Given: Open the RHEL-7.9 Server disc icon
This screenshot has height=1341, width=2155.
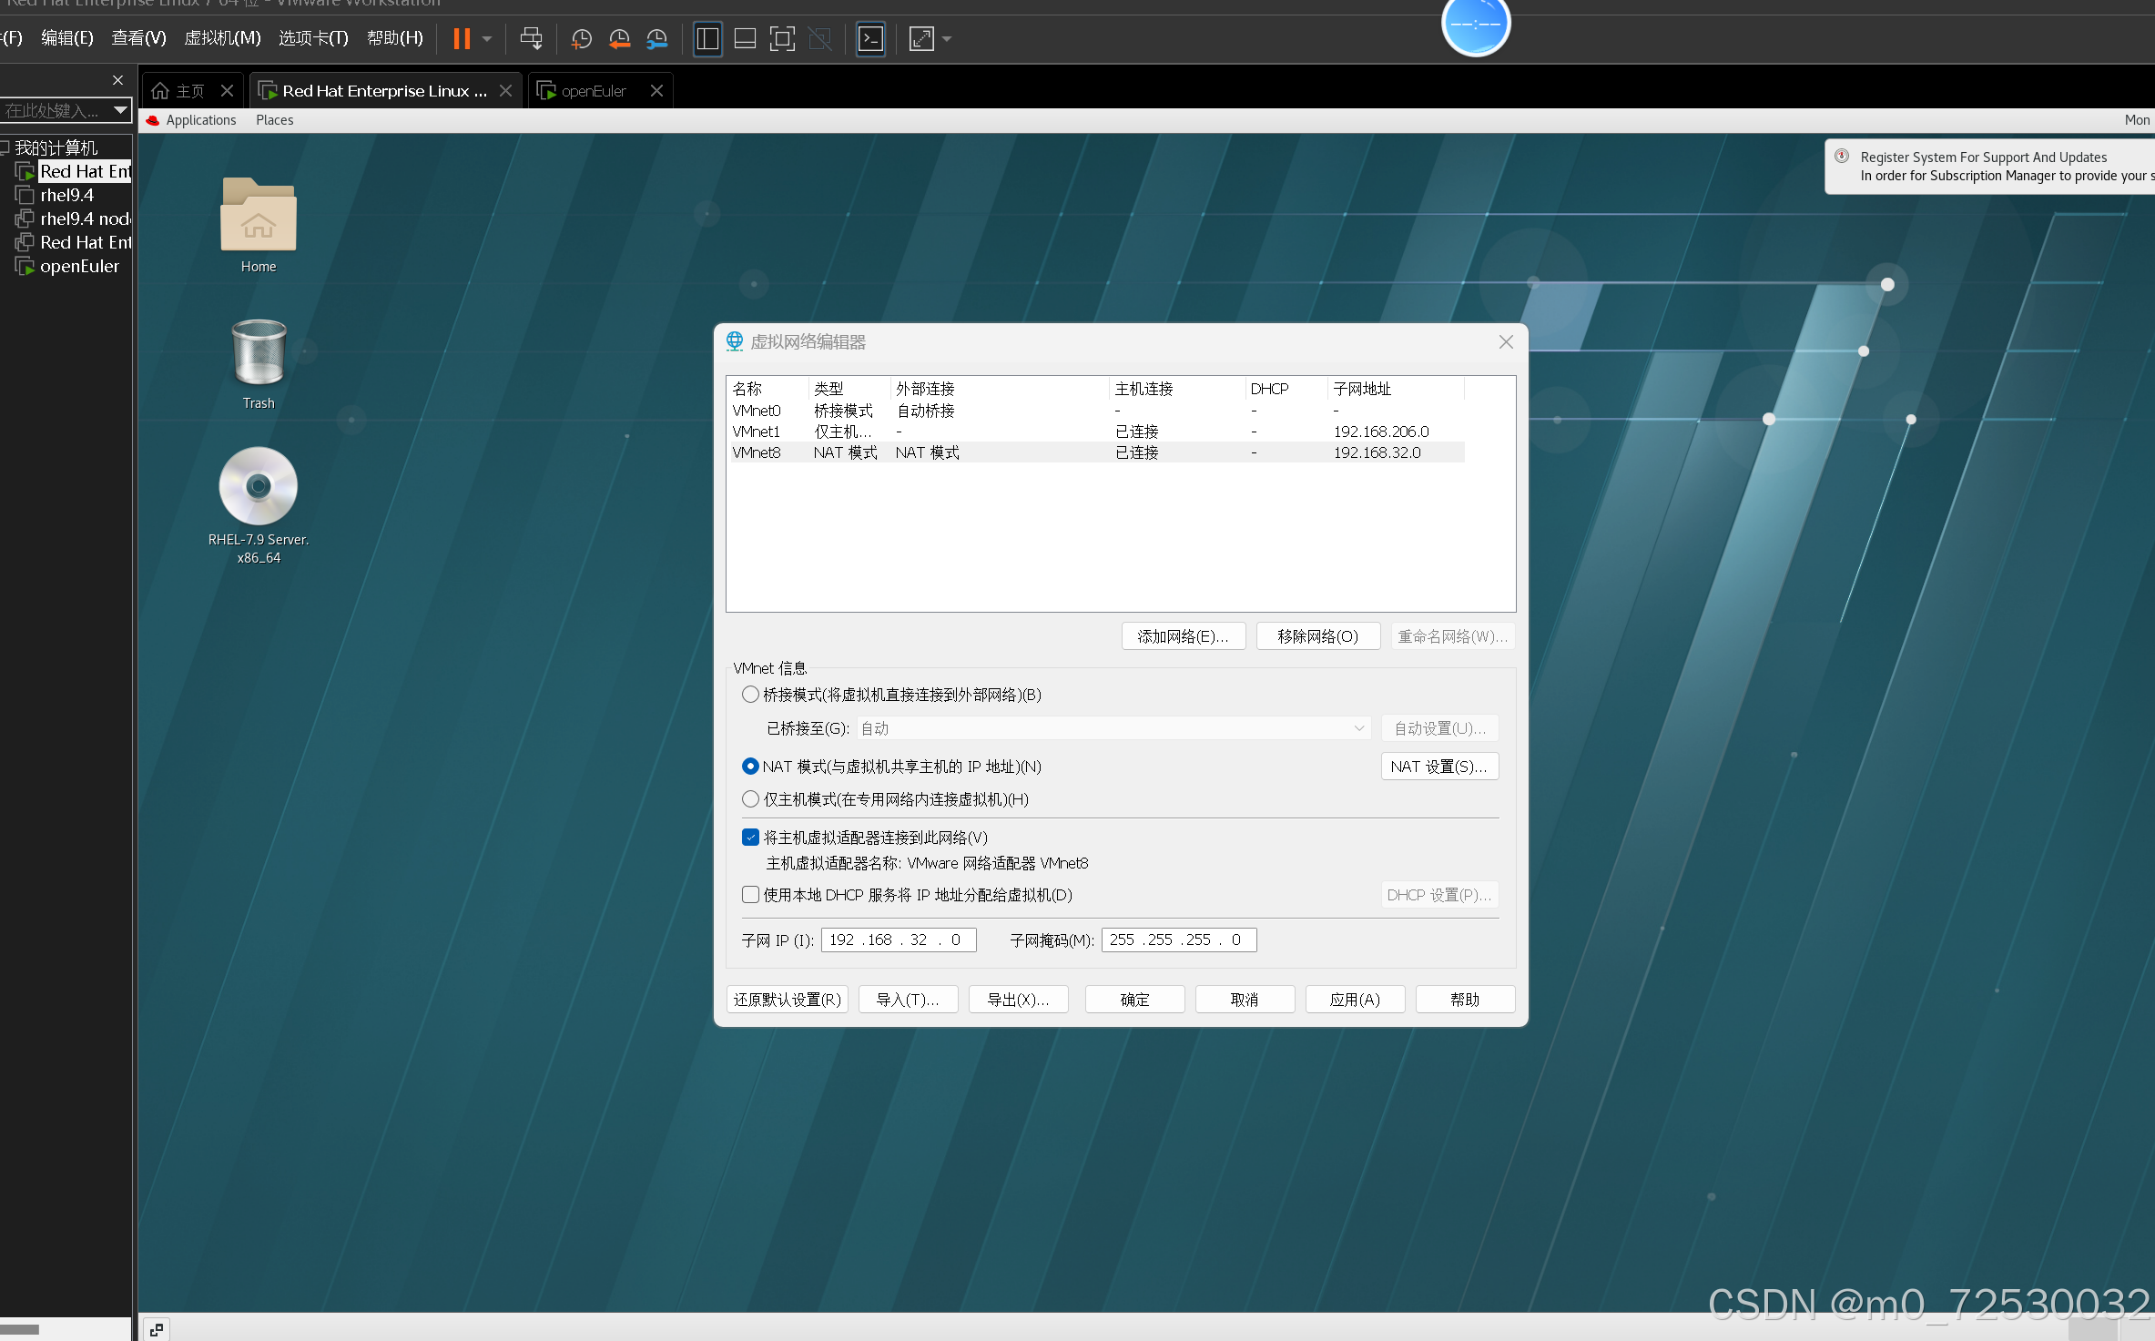Looking at the screenshot, I should tap(259, 487).
